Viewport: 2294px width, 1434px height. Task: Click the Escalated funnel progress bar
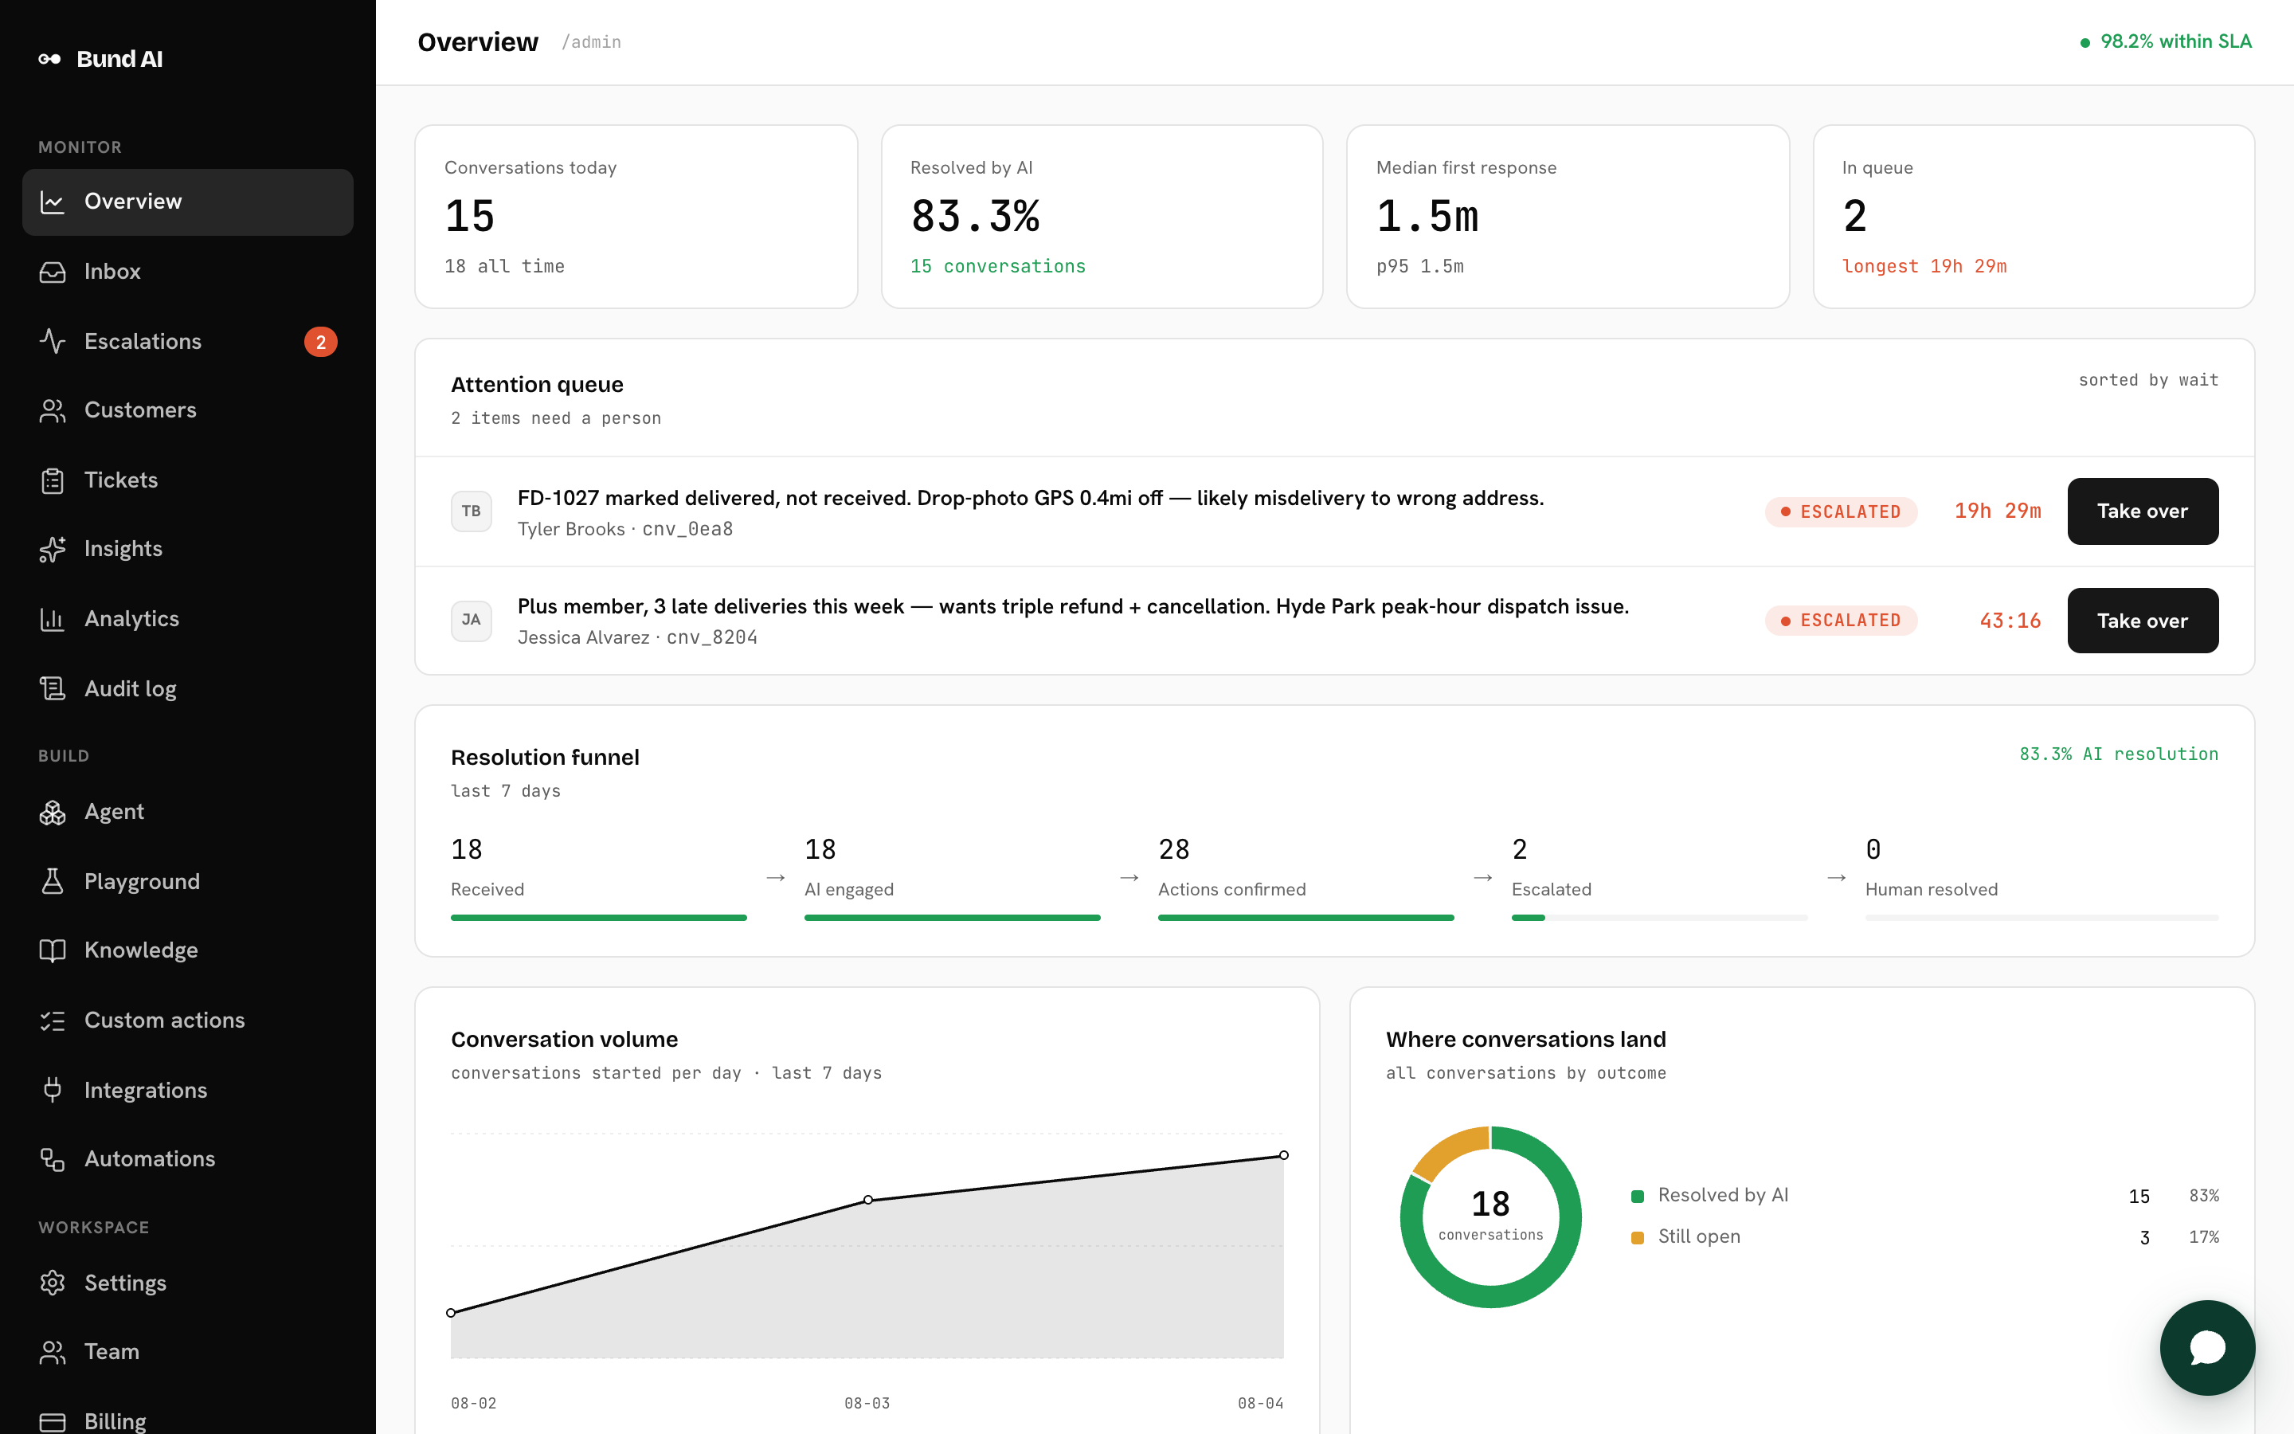click(x=1659, y=917)
